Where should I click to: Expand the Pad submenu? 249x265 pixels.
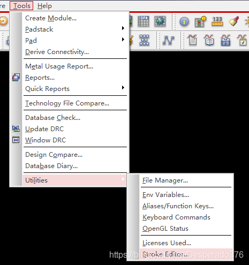75,41
